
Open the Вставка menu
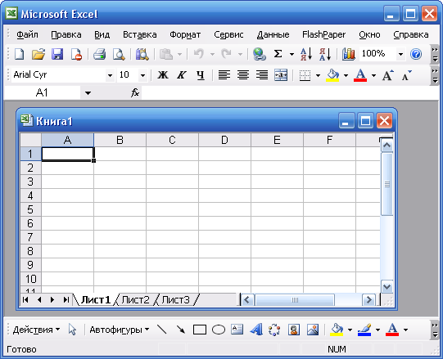coord(139,34)
